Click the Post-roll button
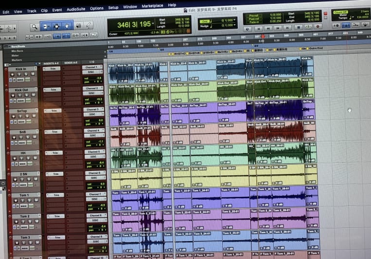The height and width of the screenshot is (259, 371). click(x=254, y=19)
